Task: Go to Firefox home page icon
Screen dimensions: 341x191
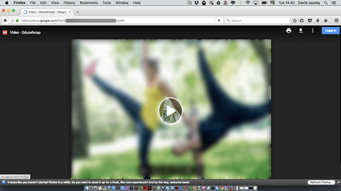Action: 325,21
